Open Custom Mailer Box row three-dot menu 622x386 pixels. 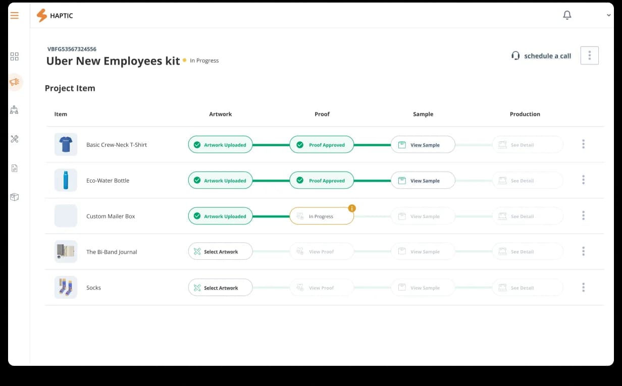pos(583,216)
